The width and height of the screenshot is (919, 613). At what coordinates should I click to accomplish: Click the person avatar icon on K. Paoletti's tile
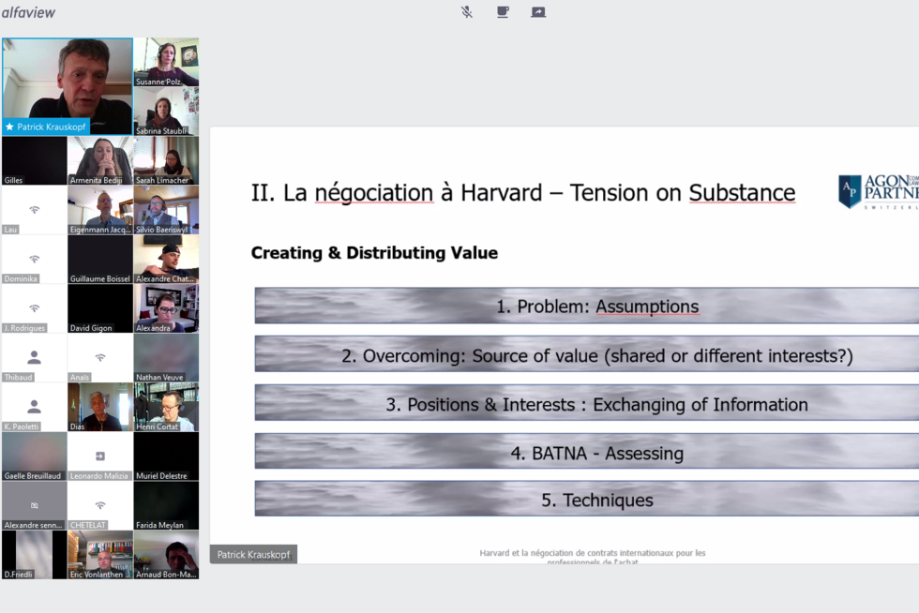click(34, 406)
